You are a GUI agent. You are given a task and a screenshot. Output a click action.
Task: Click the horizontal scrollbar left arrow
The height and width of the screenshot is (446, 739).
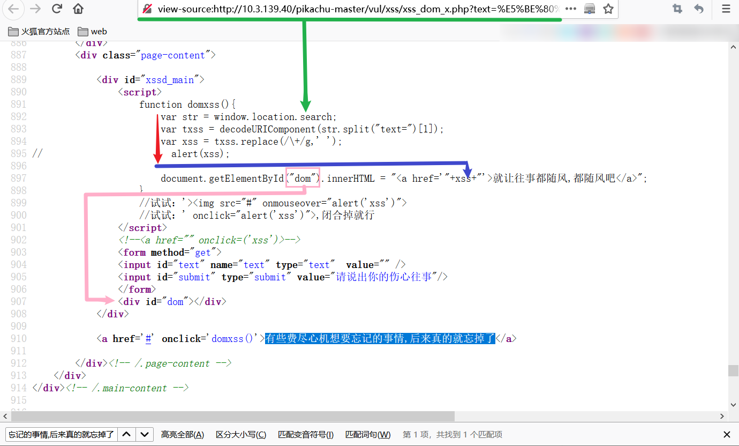click(x=5, y=417)
